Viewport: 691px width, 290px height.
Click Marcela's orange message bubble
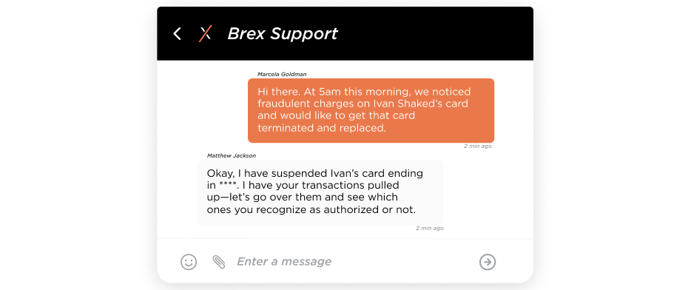371,110
